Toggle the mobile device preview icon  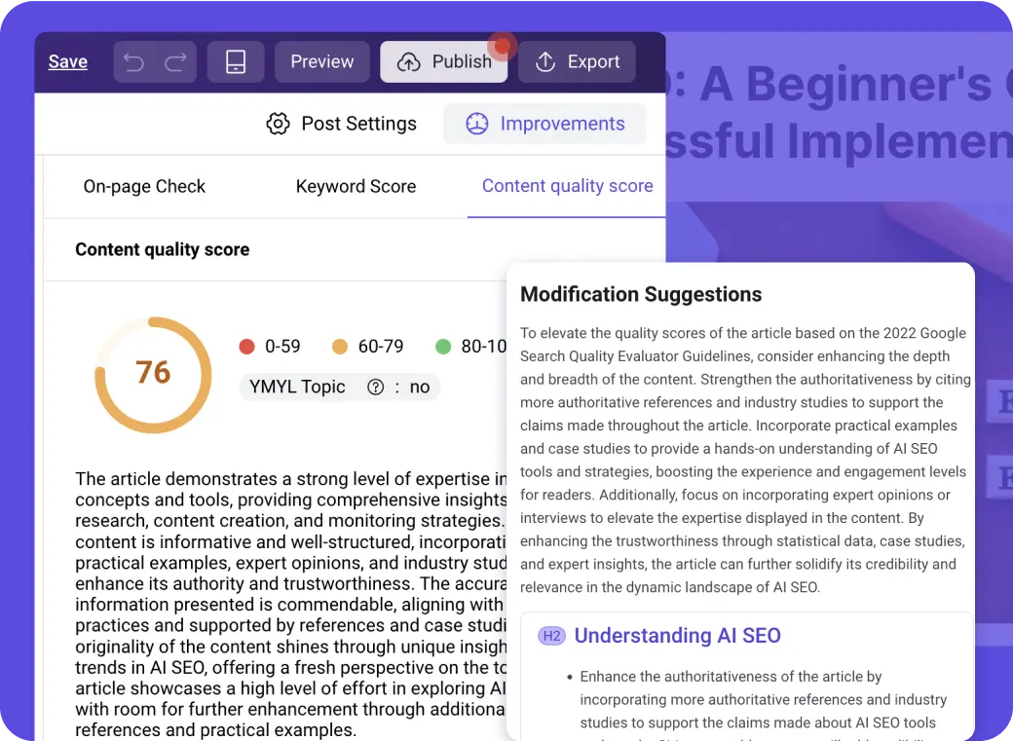236,62
